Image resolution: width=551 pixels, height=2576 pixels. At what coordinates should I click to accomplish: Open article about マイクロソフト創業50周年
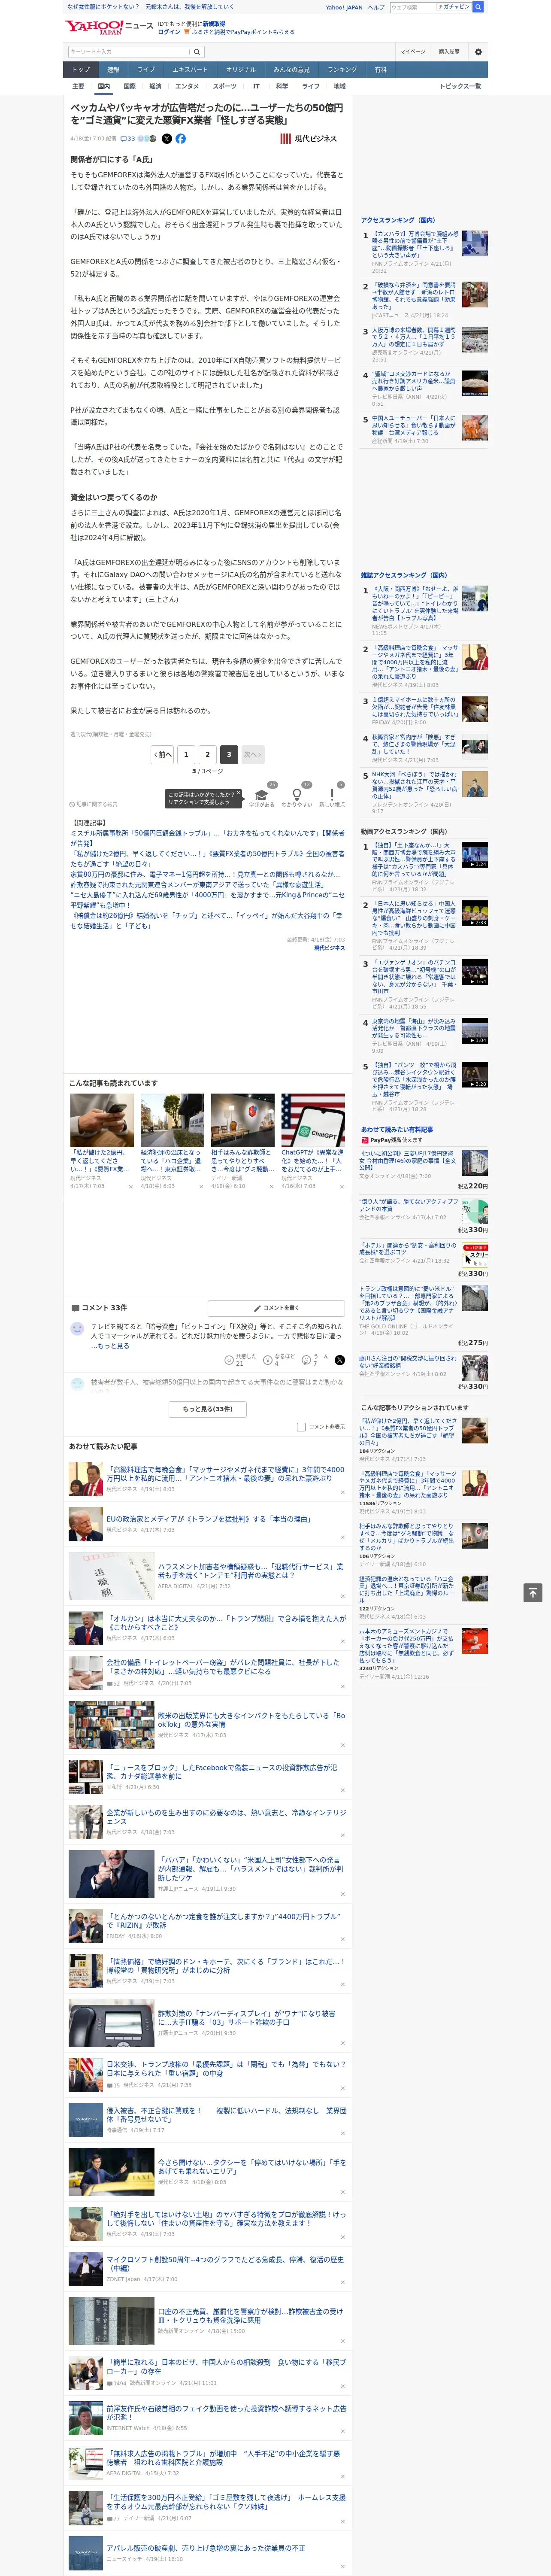pyautogui.click(x=225, y=2263)
